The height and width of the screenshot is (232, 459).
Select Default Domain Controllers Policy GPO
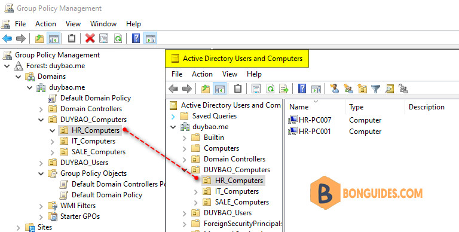point(118,184)
